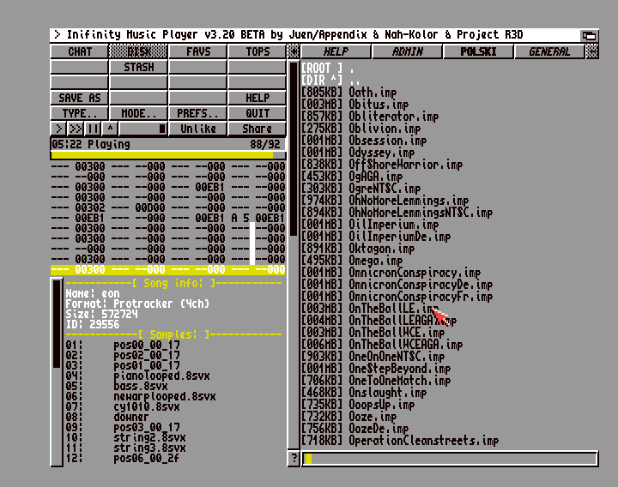Switch to the GENERAL channel tab

[x=549, y=51]
